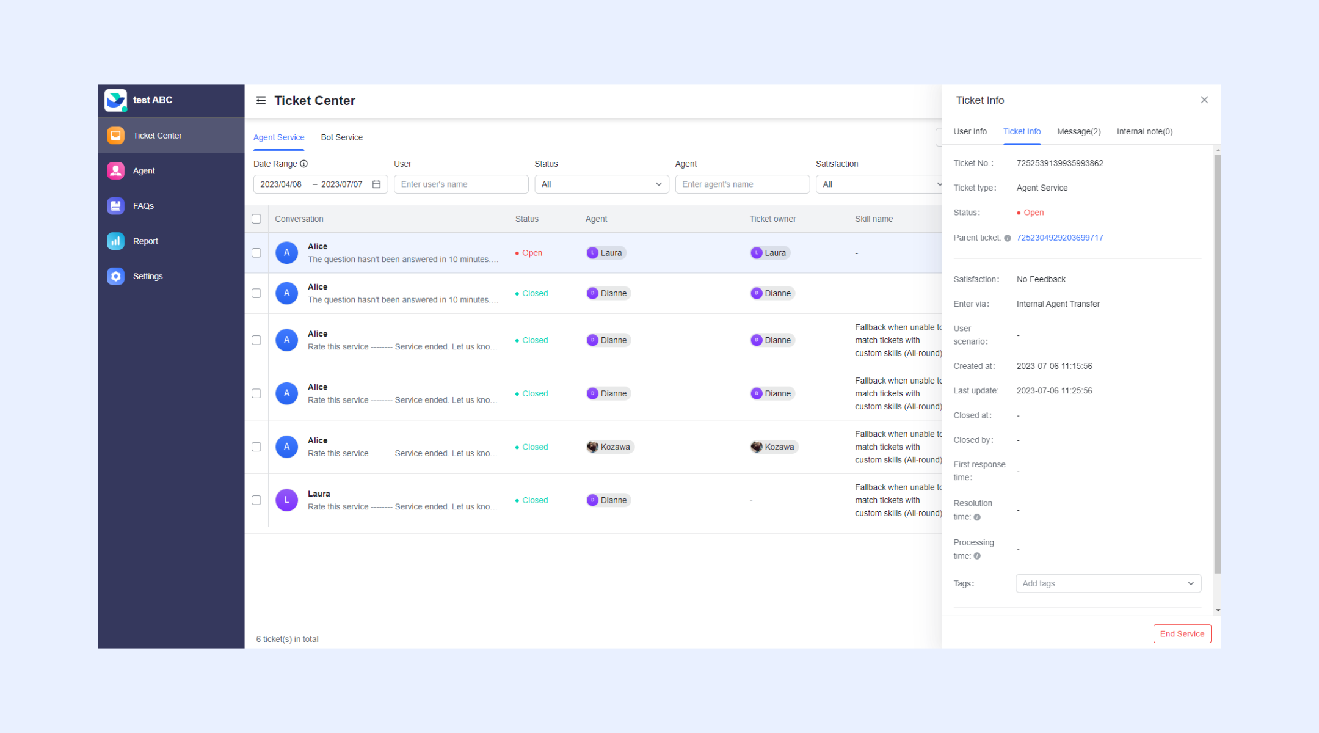Open the User Info tab
This screenshot has width=1319, height=733.
pos(970,131)
